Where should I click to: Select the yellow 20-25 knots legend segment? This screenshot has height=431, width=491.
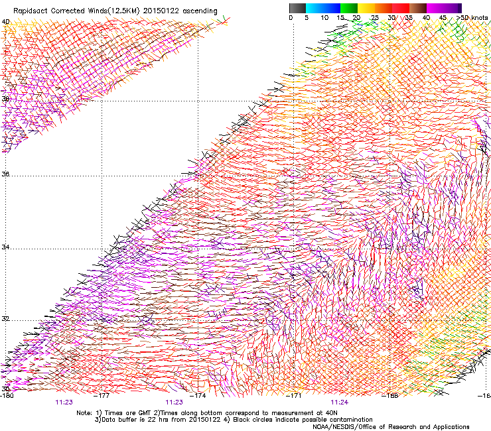(x=366, y=8)
